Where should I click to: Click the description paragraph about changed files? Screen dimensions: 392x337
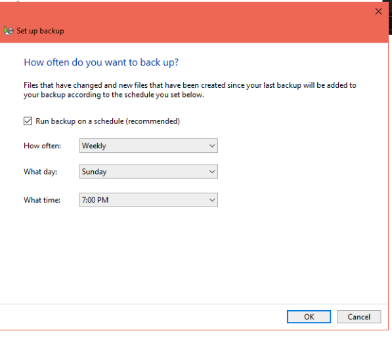coord(190,90)
